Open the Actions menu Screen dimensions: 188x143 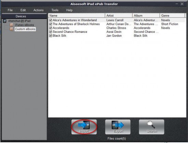coord(38,10)
